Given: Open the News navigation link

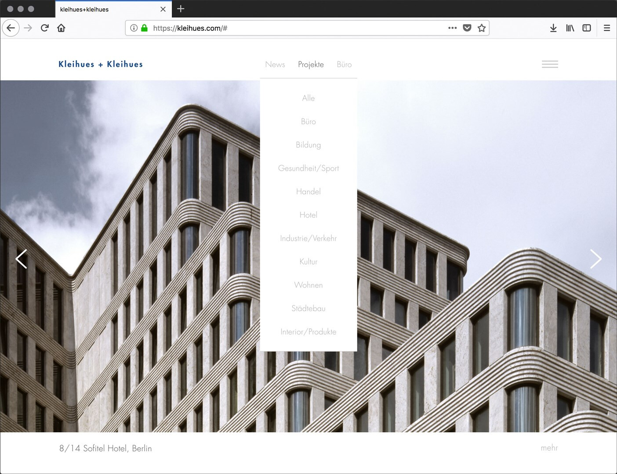Looking at the screenshot, I should 275,65.
